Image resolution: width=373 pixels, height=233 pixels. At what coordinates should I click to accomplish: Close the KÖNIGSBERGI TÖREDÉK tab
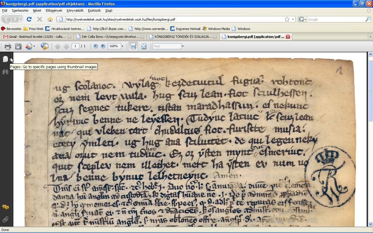pos(215,37)
